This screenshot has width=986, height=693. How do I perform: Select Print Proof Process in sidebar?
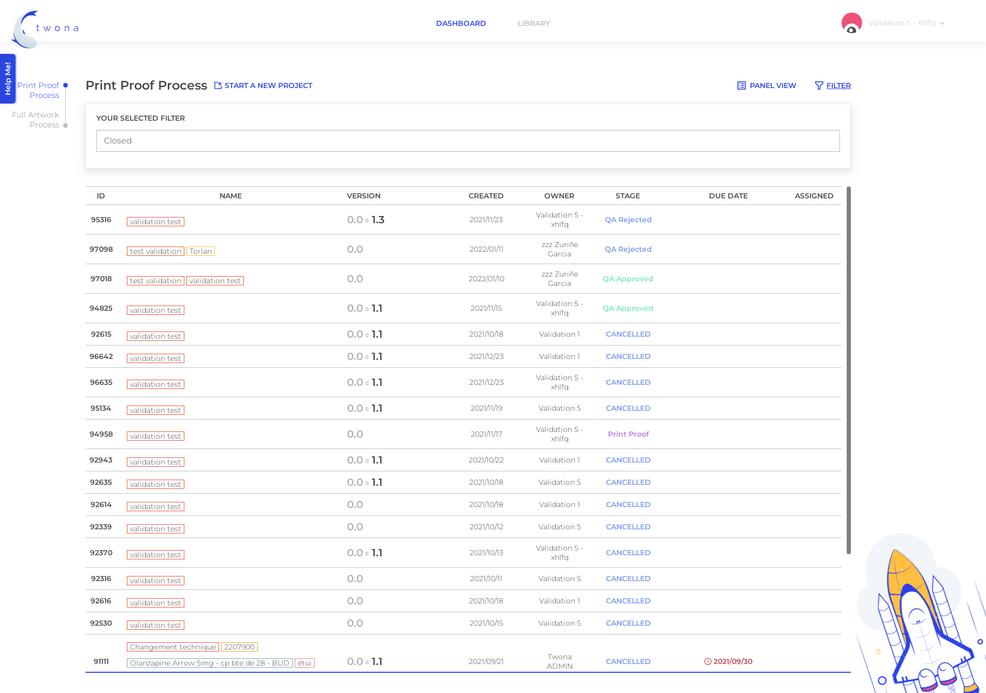click(38, 90)
